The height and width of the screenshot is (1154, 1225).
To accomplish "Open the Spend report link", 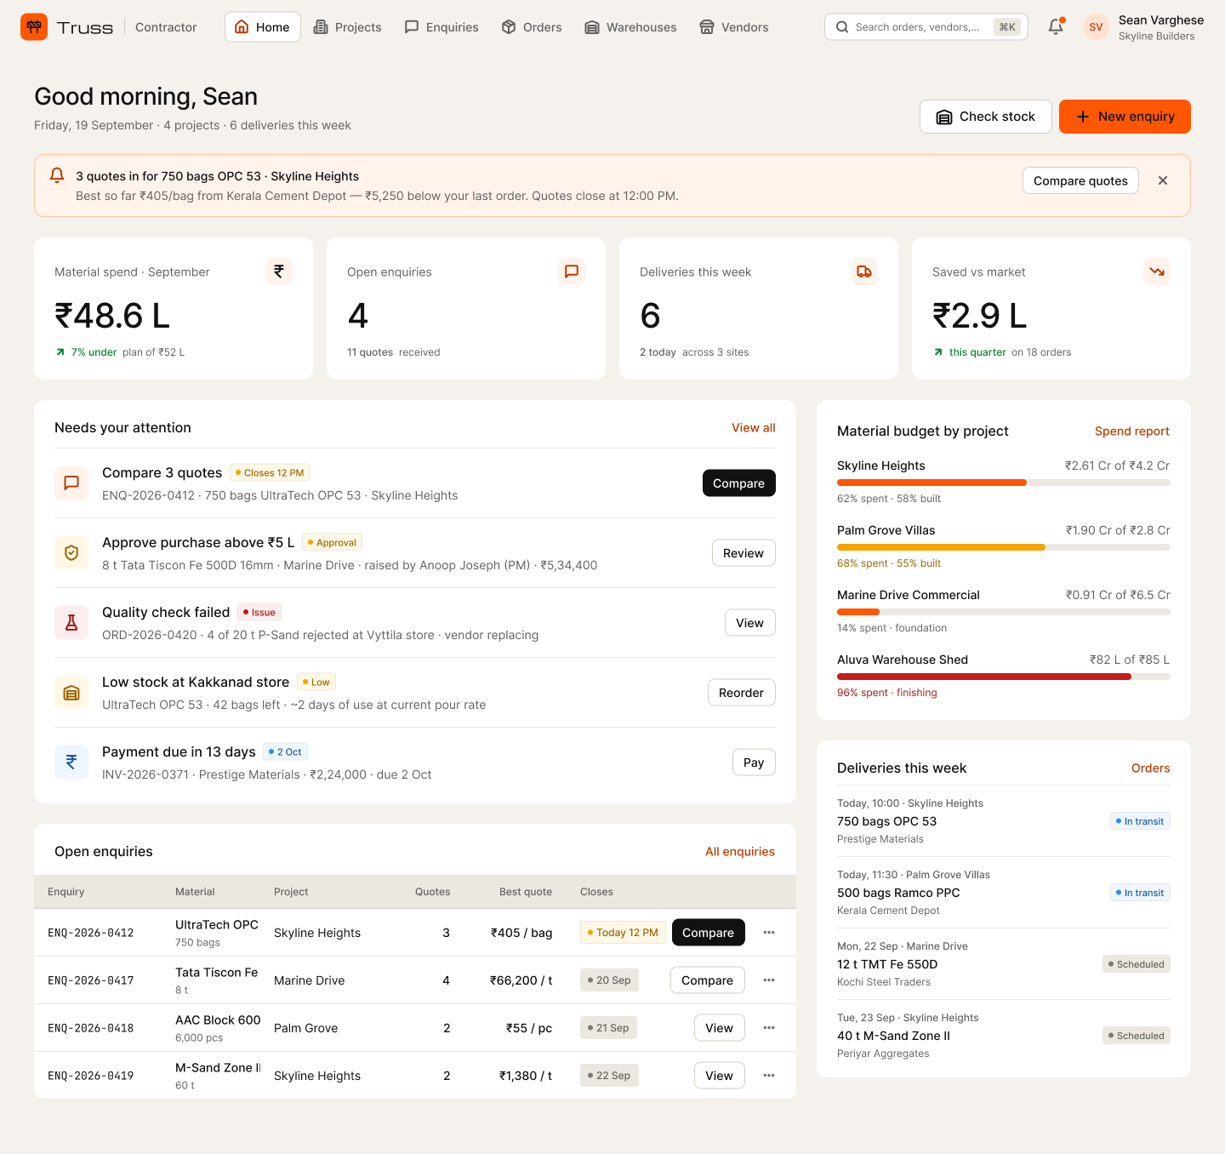I will [1132, 431].
